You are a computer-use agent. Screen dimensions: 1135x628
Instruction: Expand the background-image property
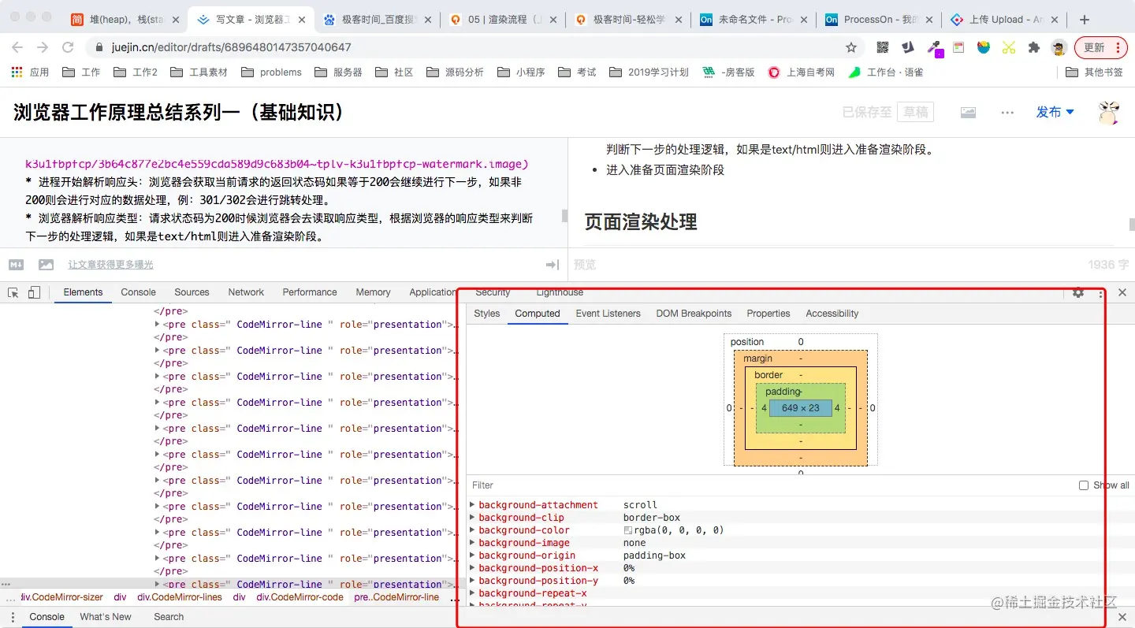click(472, 543)
